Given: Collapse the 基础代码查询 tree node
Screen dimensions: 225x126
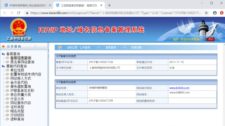Looking at the screenshot, I should point(3,66).
